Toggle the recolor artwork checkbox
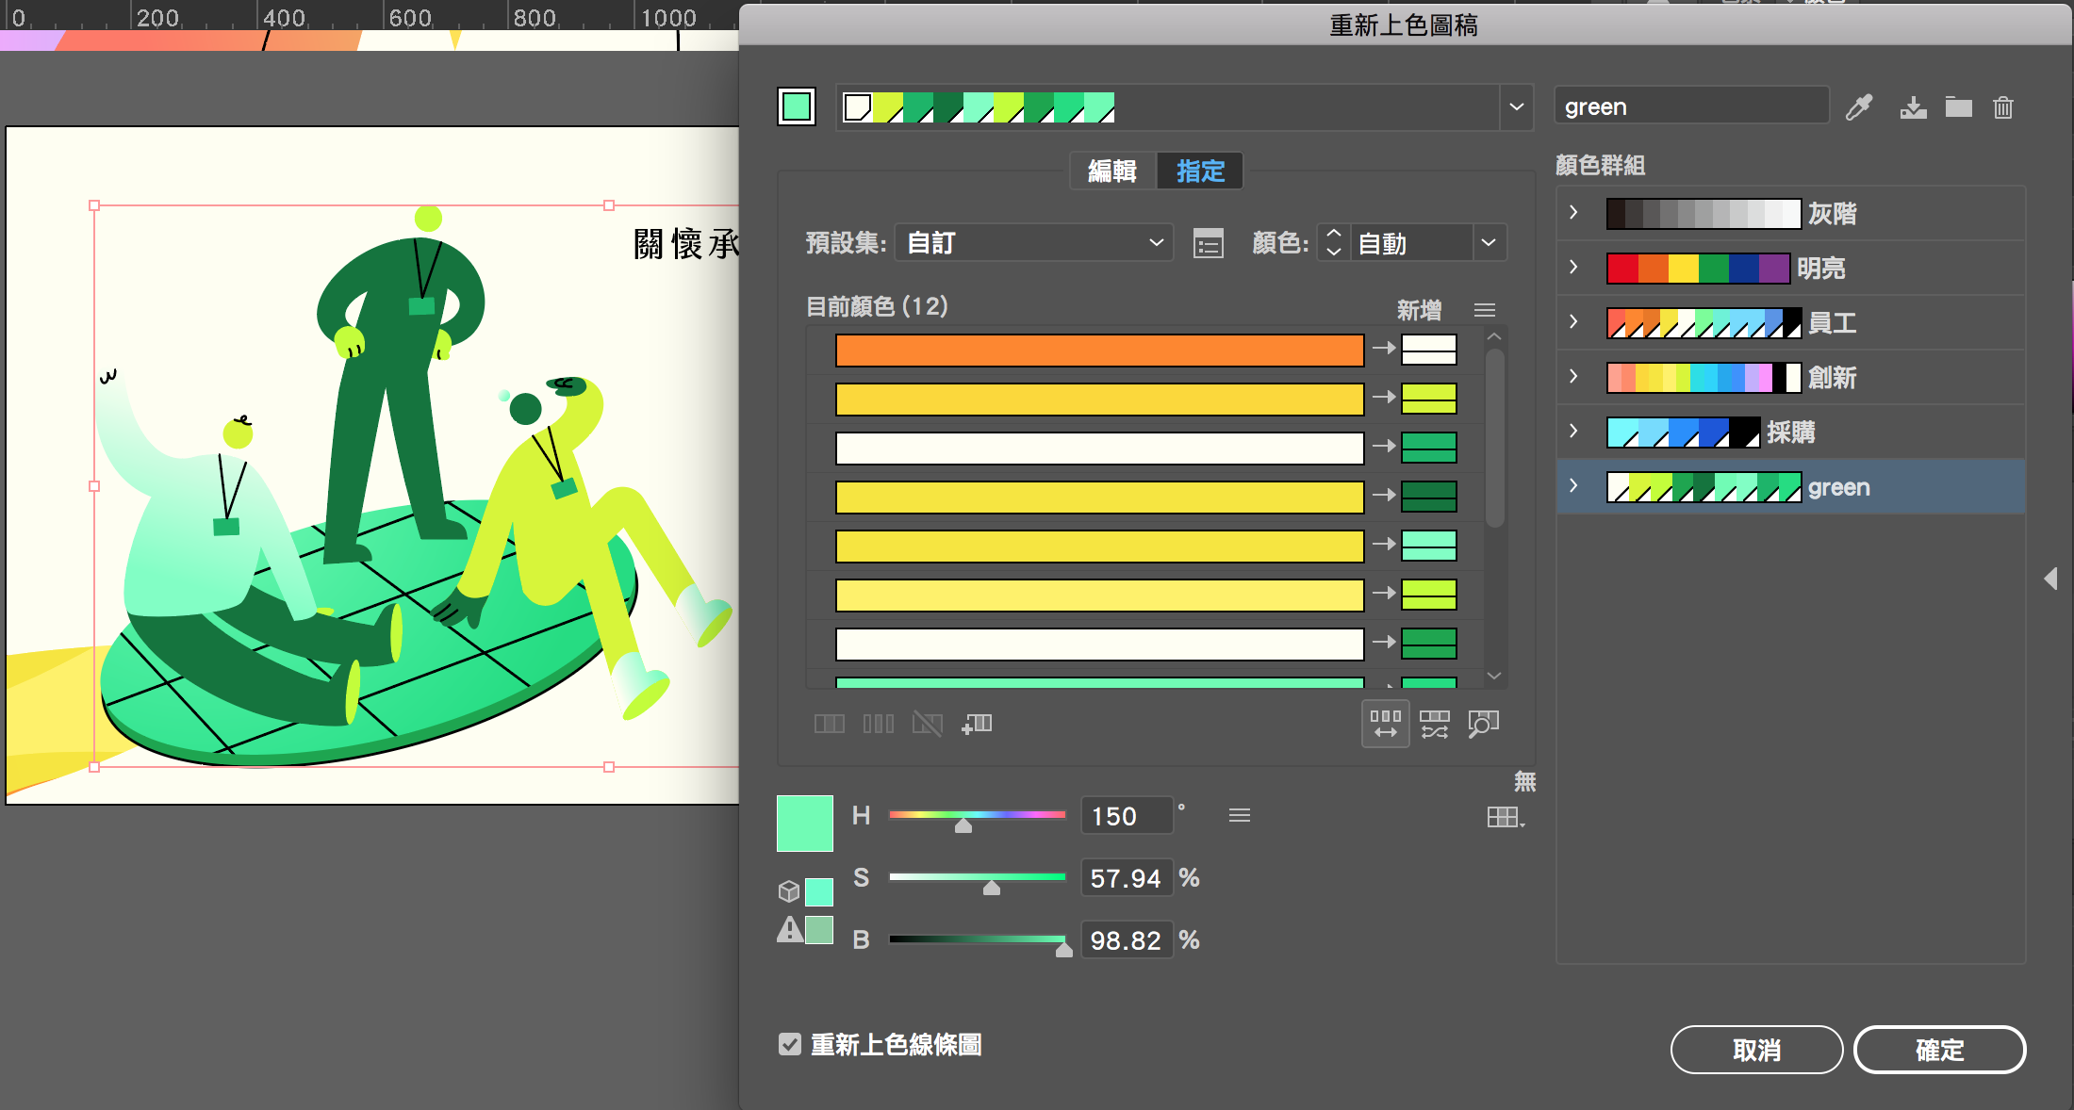This screenshot has height=1110, width=2074. [790, 1044]
